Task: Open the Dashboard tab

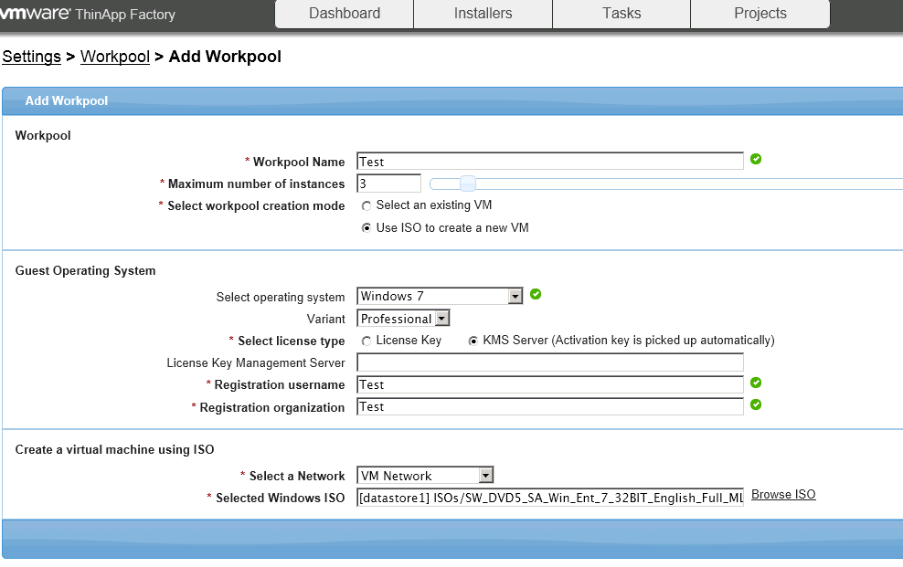Action: point(345,14)
